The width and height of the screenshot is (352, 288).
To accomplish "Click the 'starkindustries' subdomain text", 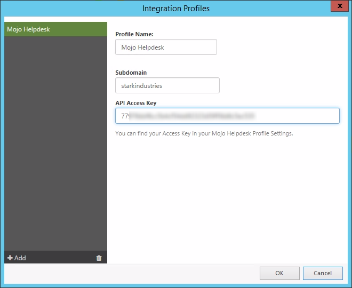I will tap(142, 85).
